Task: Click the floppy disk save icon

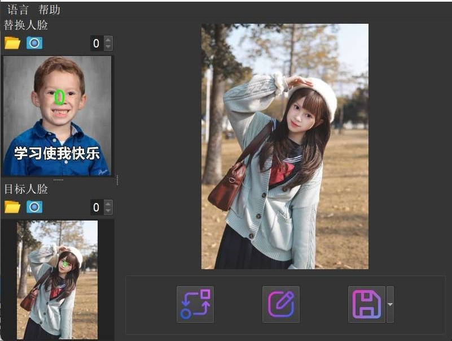Action: click(367, 304)
